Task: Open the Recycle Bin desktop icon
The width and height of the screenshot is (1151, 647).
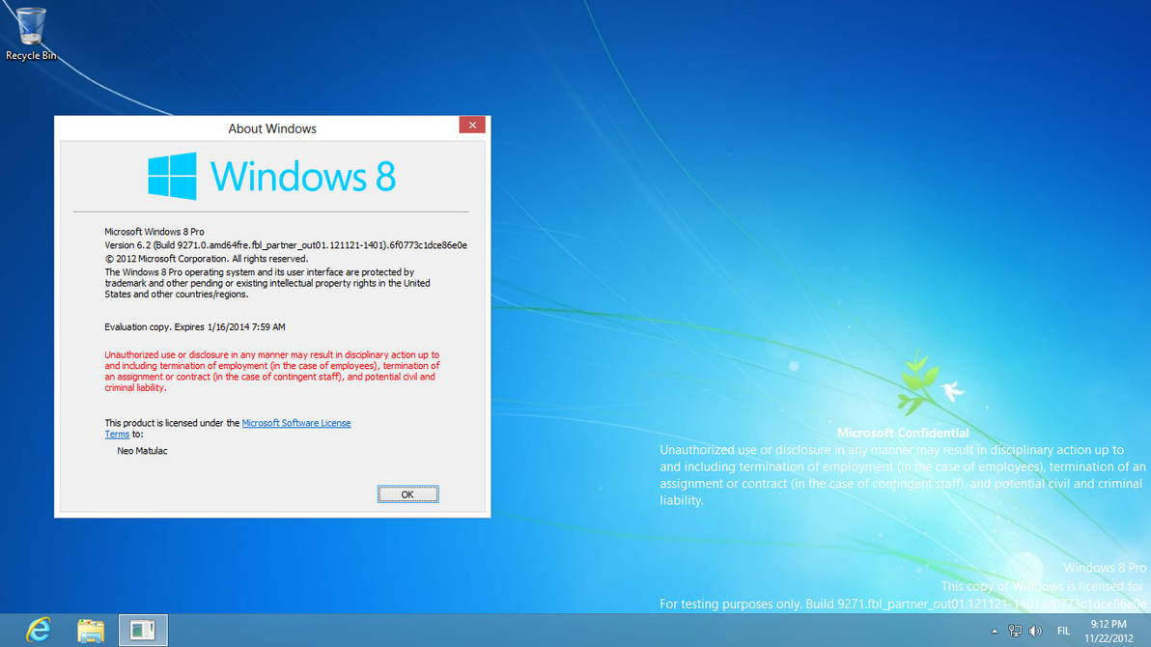Action: click(x=31, y=33)
